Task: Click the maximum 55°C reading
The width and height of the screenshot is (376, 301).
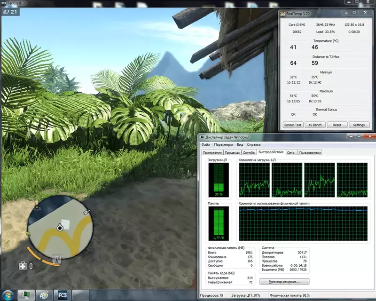Action: click(x=315, y=96)
